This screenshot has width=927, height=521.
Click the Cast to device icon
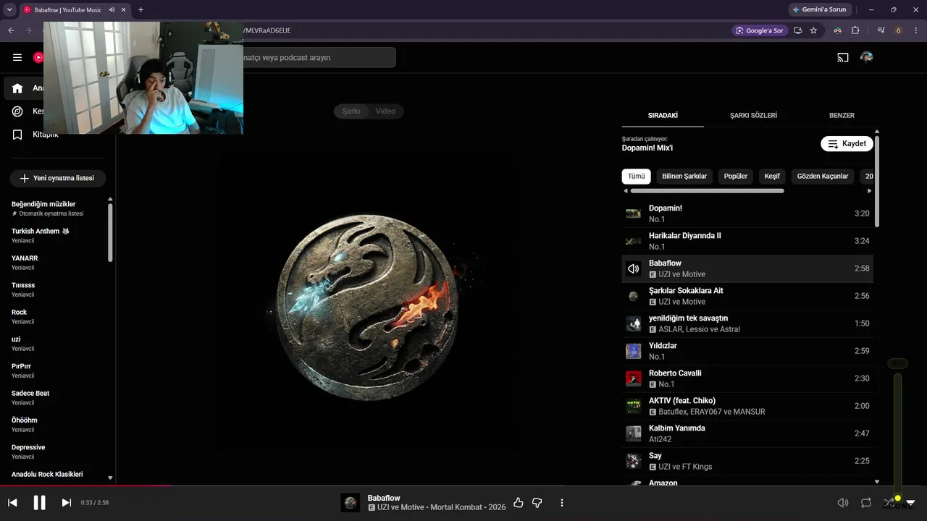coord(843,57)
